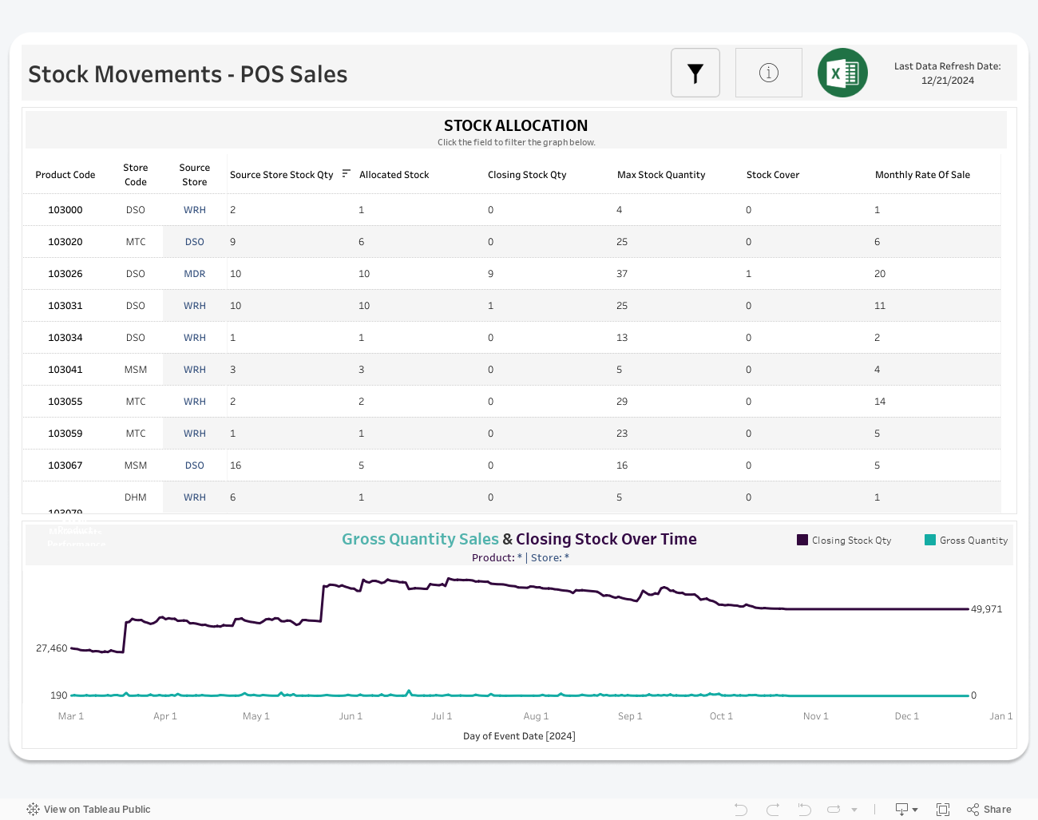Click the Max Stock Quantity header
The image size is (1038, 820).
click(661, 175)
